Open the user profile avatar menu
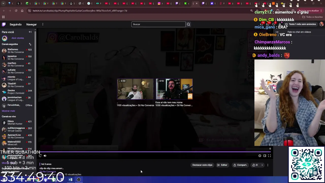 [321, 24]
